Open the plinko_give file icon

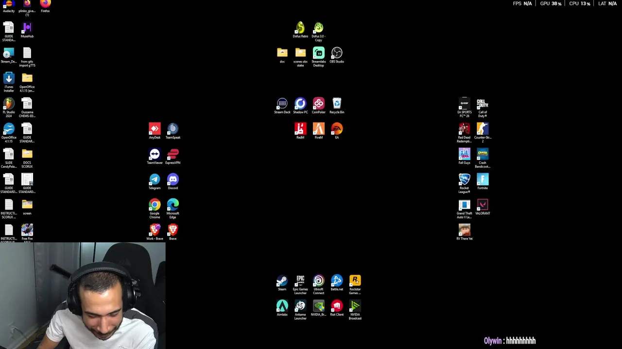(27, 7)
